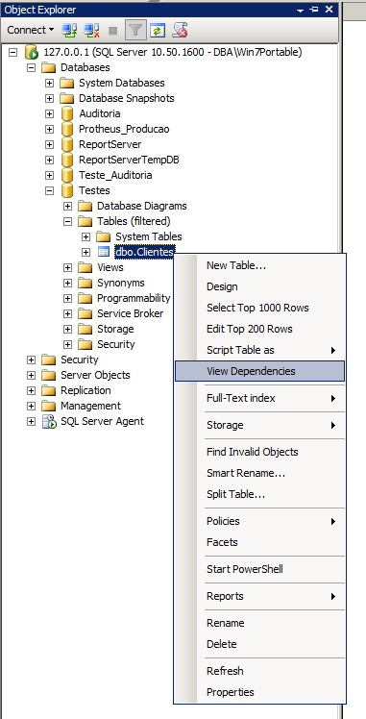Select the Security folder under Testes
Viewport: 366px width, 719px height.
pos(116,344)
